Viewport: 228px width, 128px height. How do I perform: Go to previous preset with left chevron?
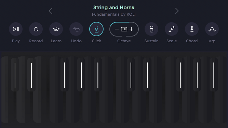click(x=51, y=11)
